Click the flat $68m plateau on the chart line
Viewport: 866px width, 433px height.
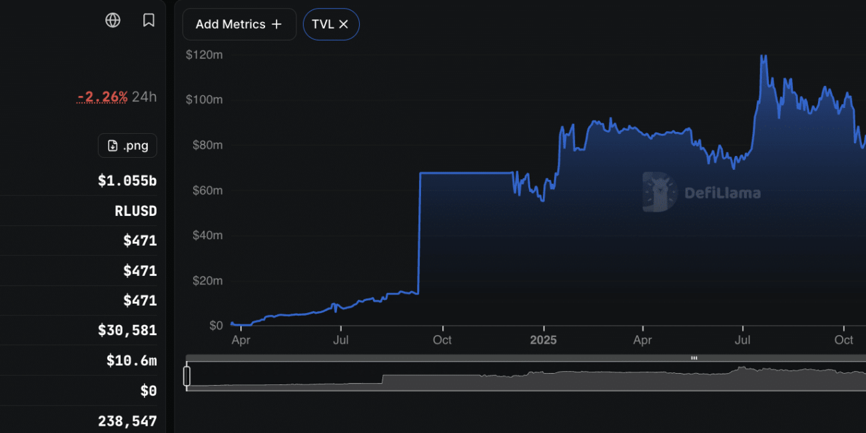[x=466, y=173]
